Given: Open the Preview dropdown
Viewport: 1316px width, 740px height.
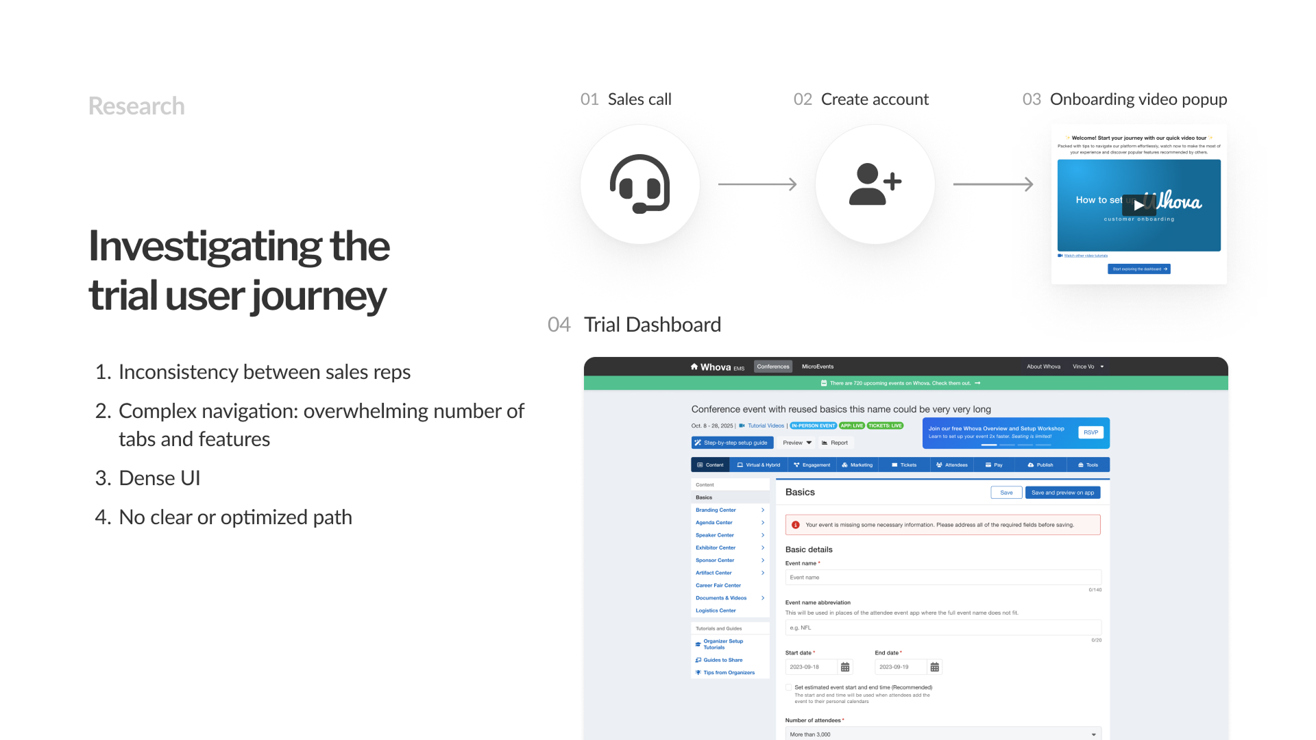Looking at the screenshot, I should coord(797,443).
